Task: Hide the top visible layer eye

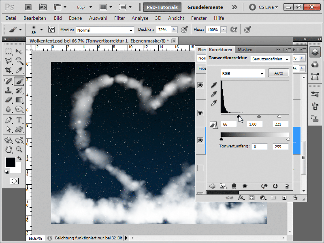Action: (200, 85)
